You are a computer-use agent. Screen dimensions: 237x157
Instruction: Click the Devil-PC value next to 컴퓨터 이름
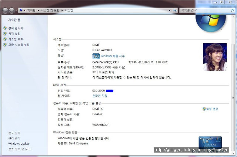click(98, 109)
